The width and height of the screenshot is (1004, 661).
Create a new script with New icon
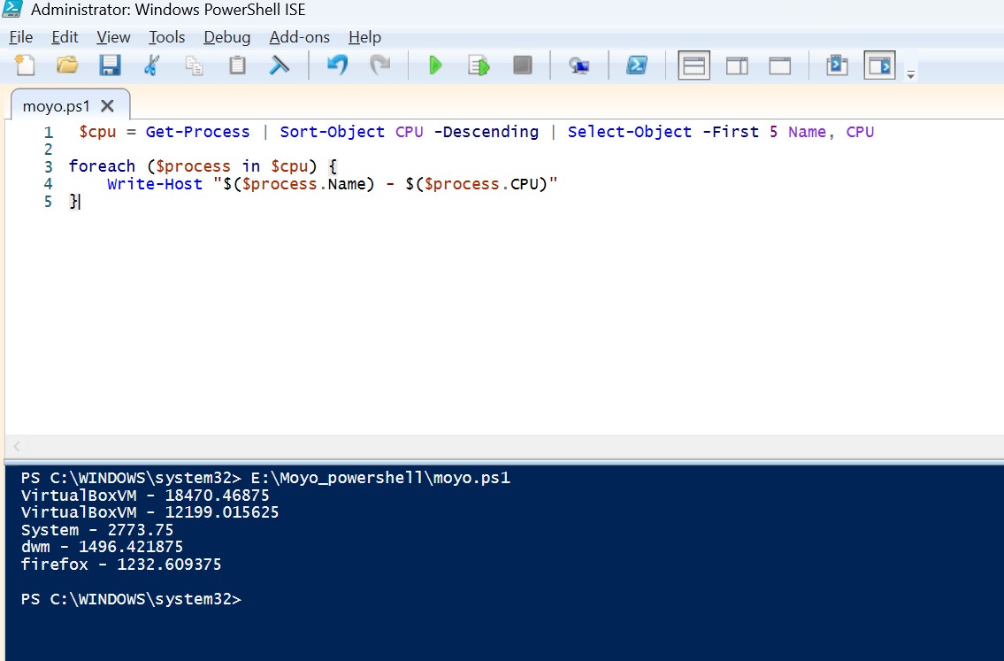coord(25,65)
